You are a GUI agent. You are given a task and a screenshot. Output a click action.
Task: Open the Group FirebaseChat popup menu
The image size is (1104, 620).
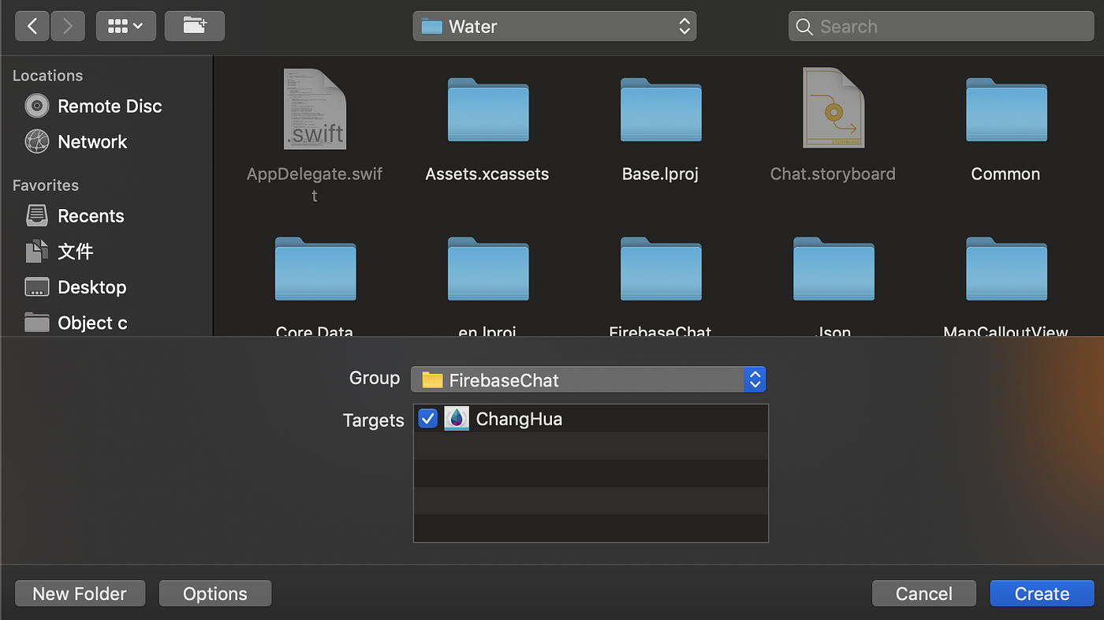588,379
